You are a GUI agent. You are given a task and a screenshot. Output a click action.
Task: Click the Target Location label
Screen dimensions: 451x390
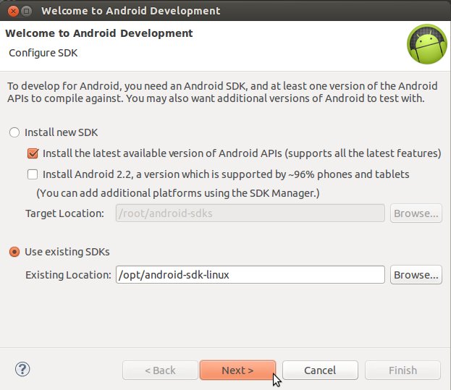click(64, 213)
